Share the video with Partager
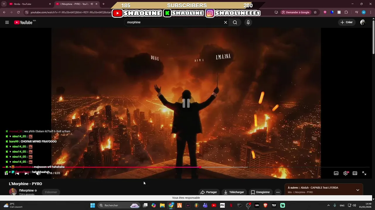The height and width of the screenshot is (210, 375). click(209, 192)
